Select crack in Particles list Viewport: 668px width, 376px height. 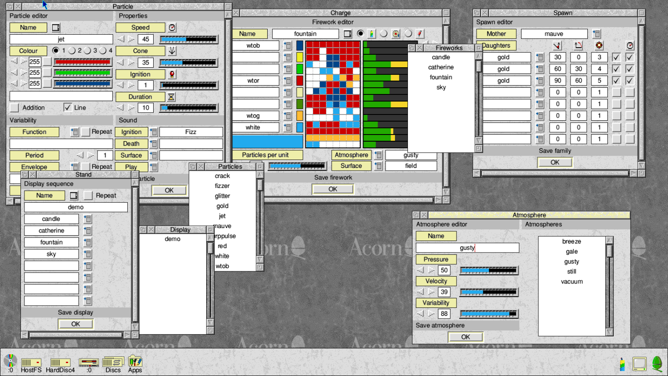[222, 176]
